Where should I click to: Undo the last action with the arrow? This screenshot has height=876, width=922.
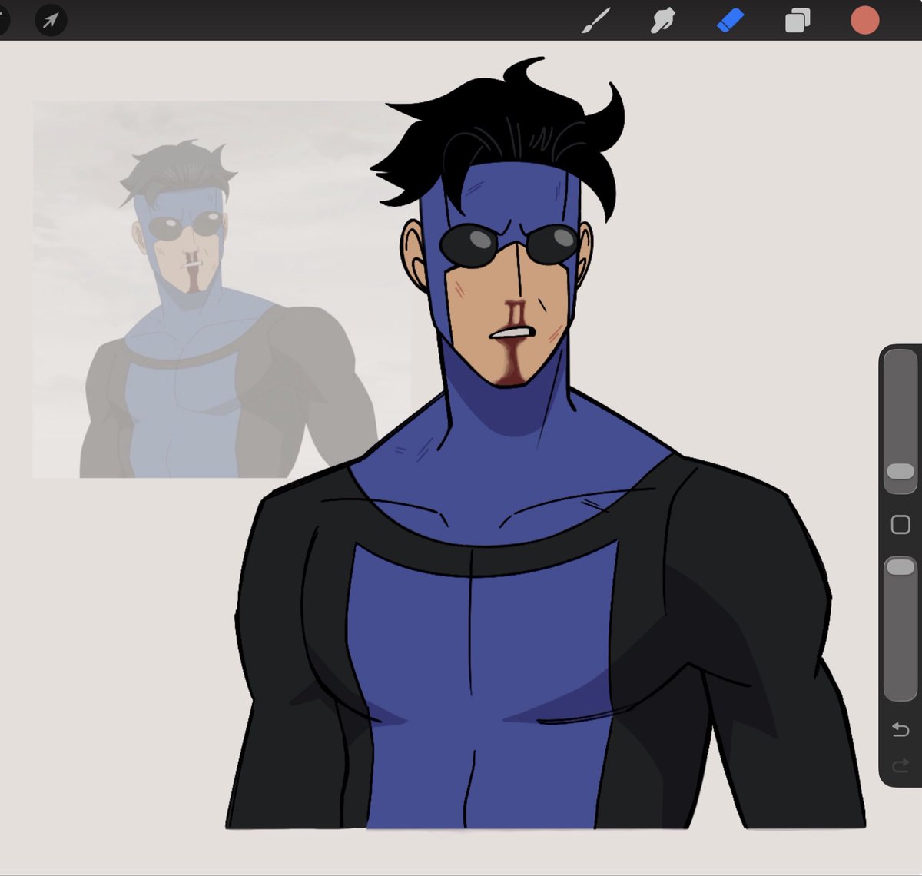[x=900, y=729]
